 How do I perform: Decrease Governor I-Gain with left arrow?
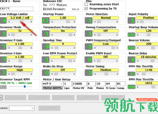tap(9, 61)
